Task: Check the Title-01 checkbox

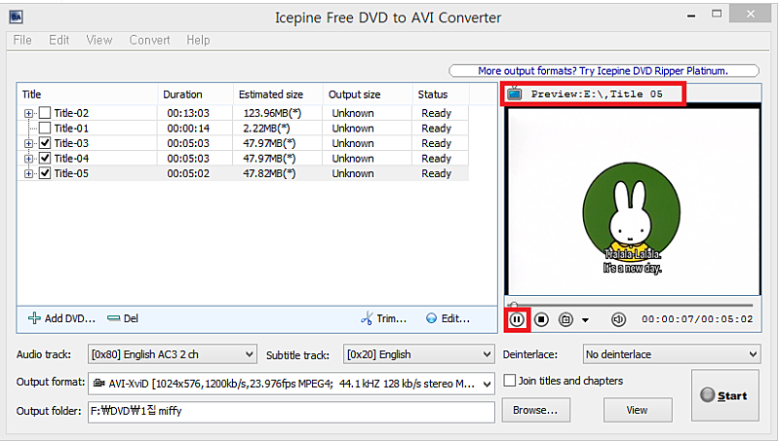Action: pos(45,129)
